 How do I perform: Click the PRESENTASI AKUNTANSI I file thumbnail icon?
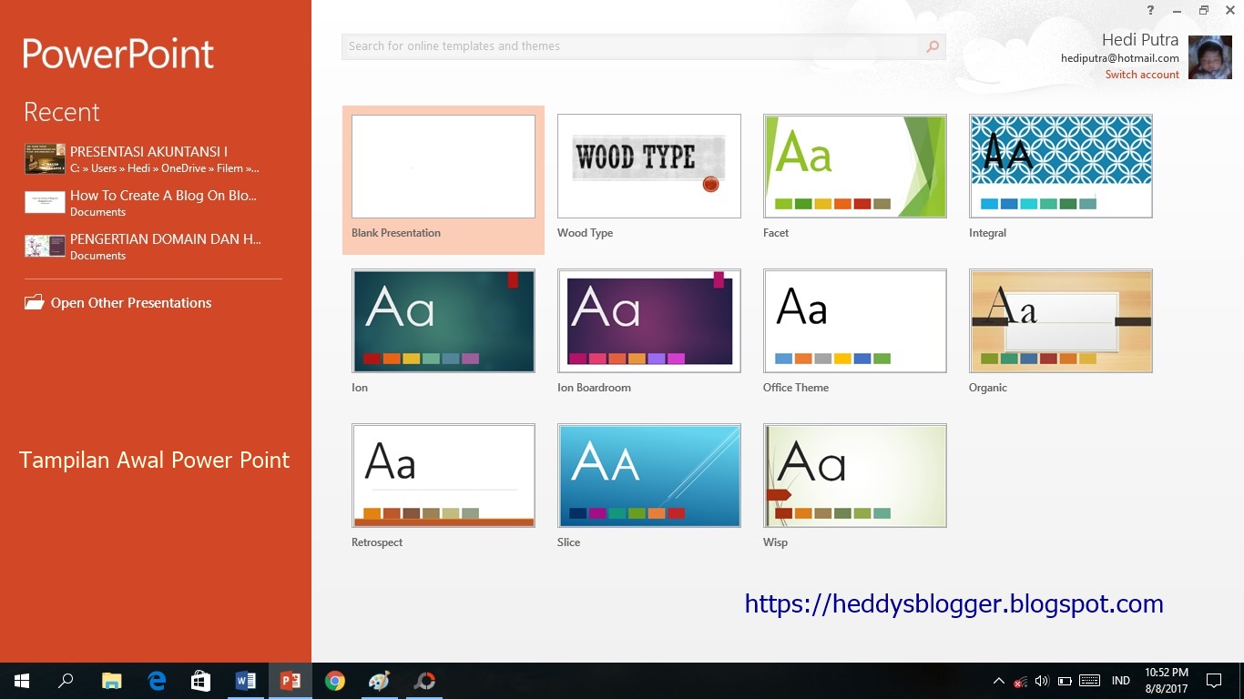(45, 159)
